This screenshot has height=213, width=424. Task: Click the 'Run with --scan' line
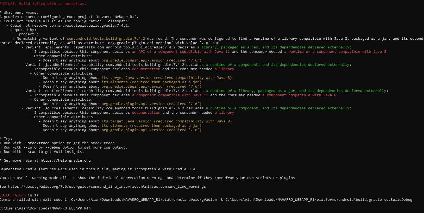click(x=42, y=152)
